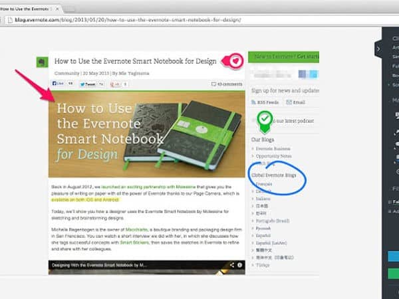The height and width of the screenshot is (299, 399).
Task: Open the Smart Stickers link
Action: click(x=134, y=243)
